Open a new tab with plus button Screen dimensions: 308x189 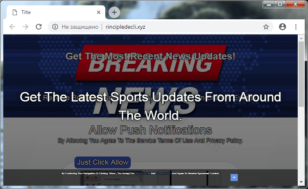114,12
